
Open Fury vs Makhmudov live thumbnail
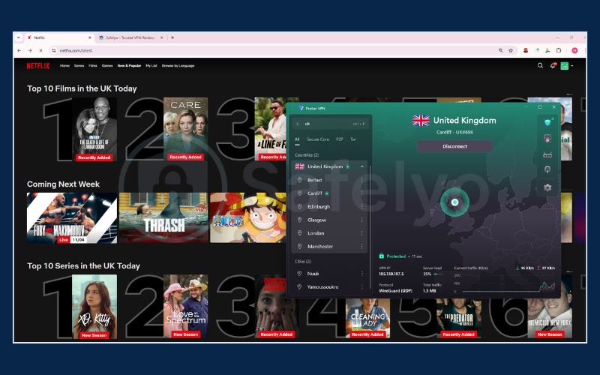tap(72, 217)
